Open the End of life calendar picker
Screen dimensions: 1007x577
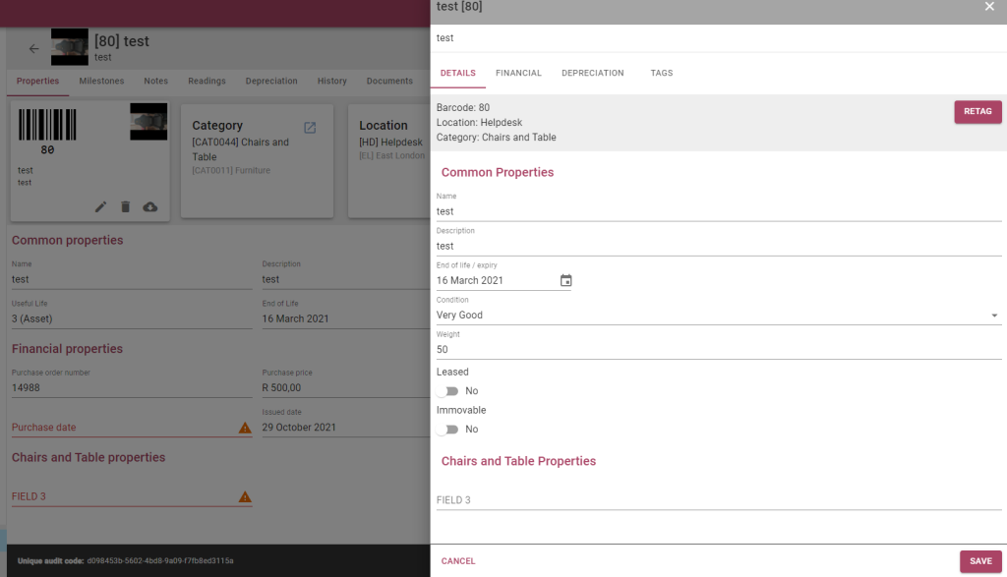coord(565,280)
